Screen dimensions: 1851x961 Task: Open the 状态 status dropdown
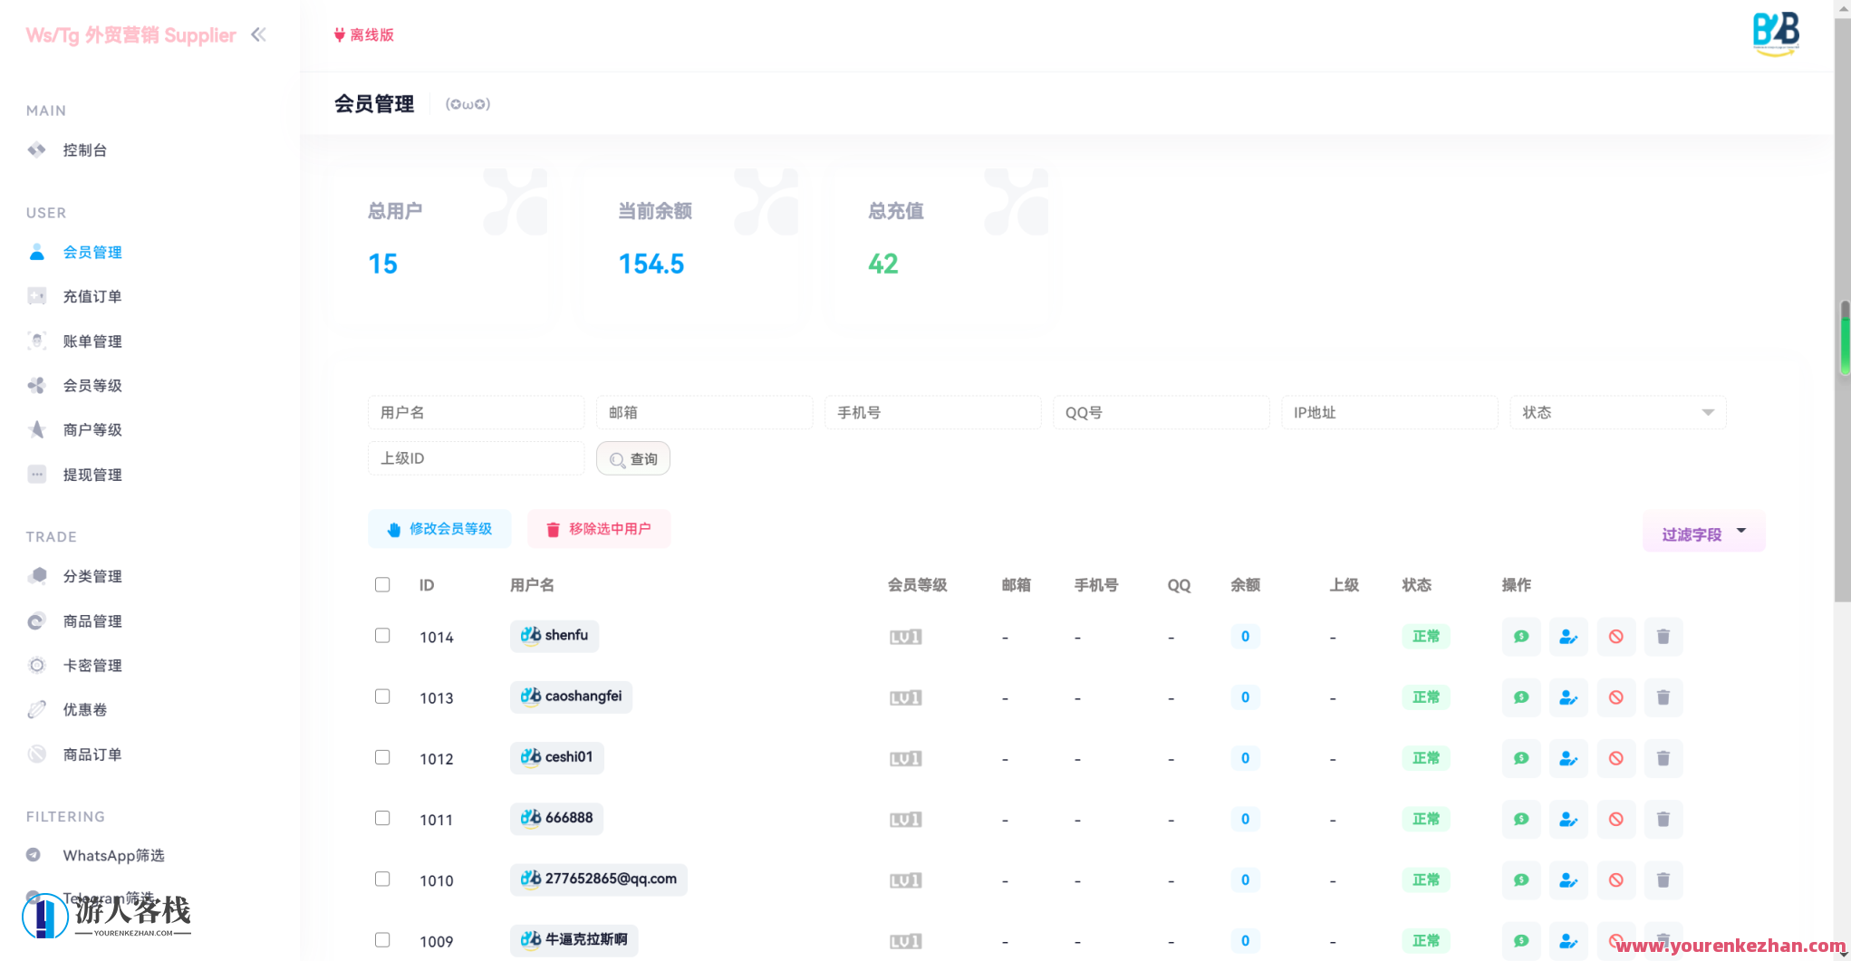click(x=1618, y=412)
